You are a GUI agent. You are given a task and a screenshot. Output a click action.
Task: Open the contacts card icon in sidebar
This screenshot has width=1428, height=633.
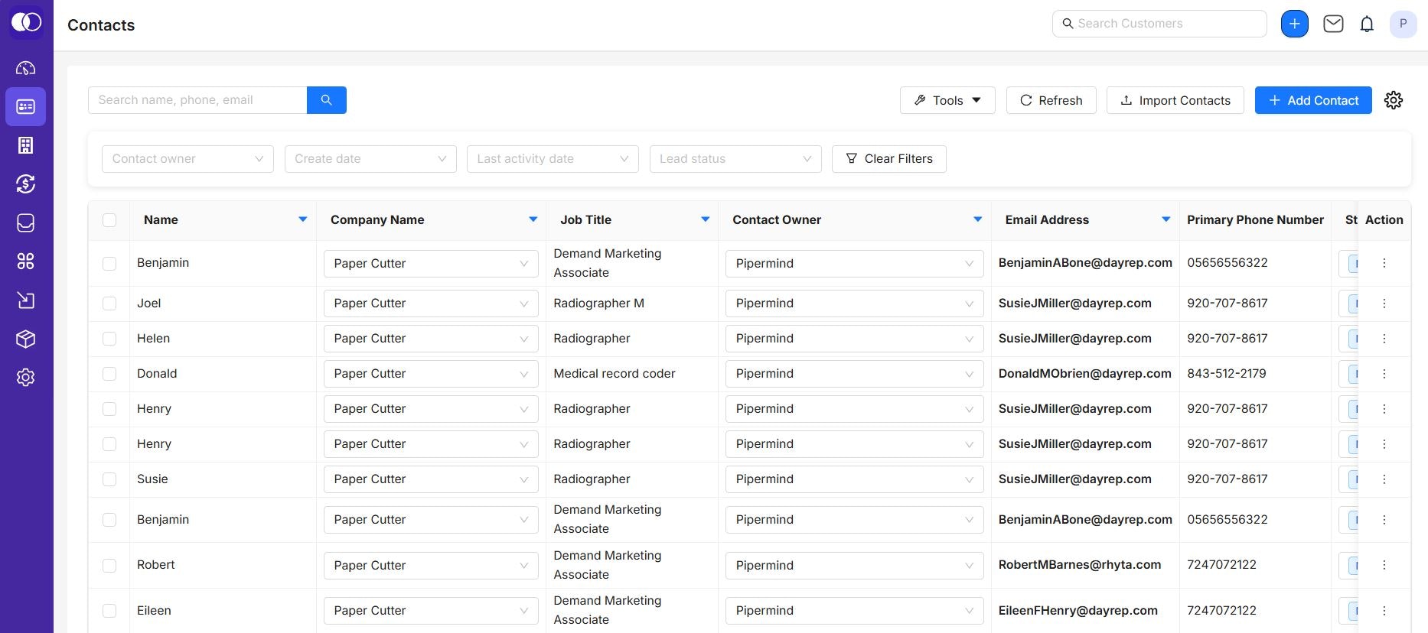tap(26, 106)
